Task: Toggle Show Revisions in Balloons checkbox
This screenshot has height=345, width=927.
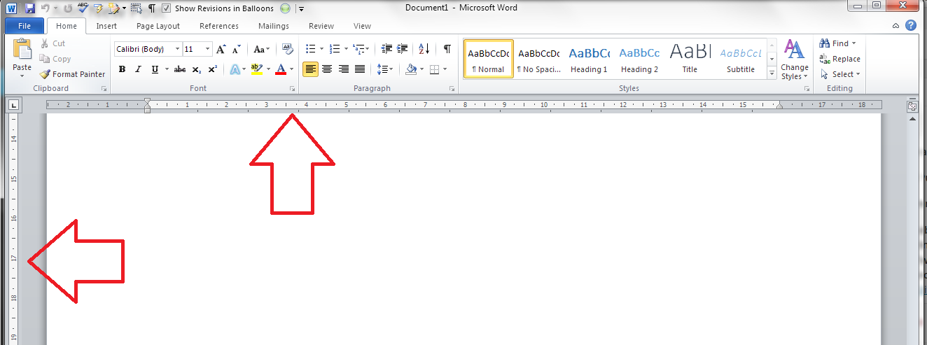Action: [x=166, y=8]
